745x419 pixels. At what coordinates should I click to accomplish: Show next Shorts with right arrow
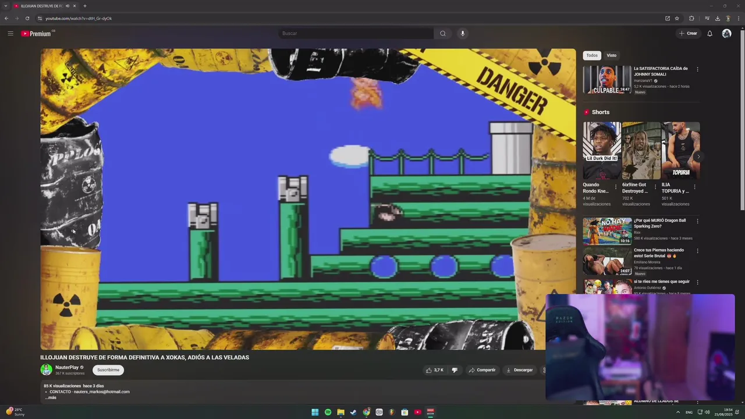pyautogui.click(x=698, y=157)
